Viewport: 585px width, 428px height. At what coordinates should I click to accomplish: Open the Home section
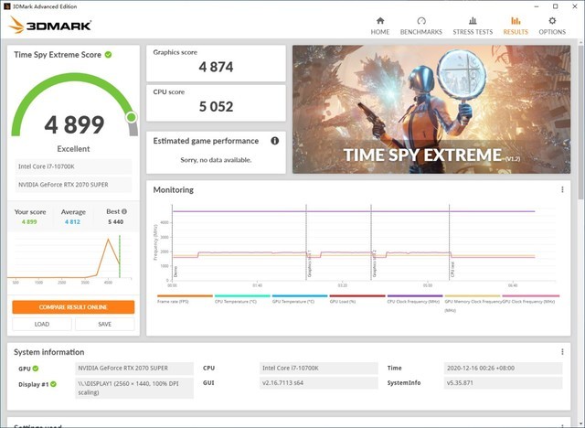click(380, 26)
